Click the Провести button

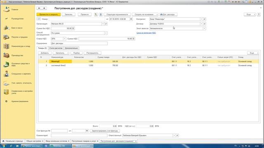tap(85, 14)
